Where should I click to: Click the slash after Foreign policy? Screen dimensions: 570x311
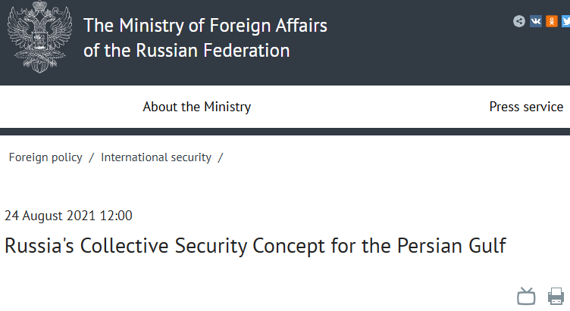tap(92, 157)
